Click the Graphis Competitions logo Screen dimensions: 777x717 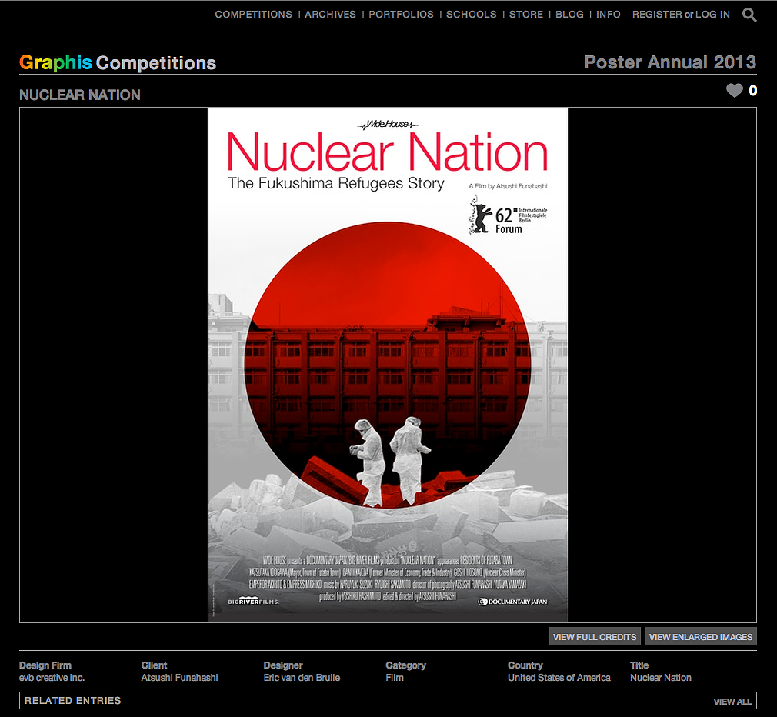[x=118, y=62]
